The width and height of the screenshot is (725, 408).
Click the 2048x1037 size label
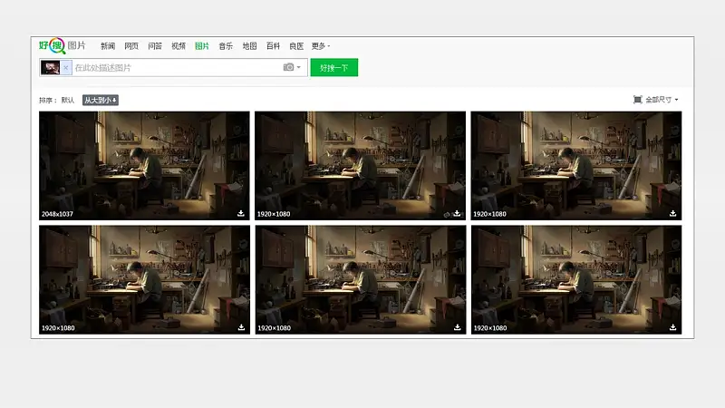pyautogui.click(x=57, y=214)
